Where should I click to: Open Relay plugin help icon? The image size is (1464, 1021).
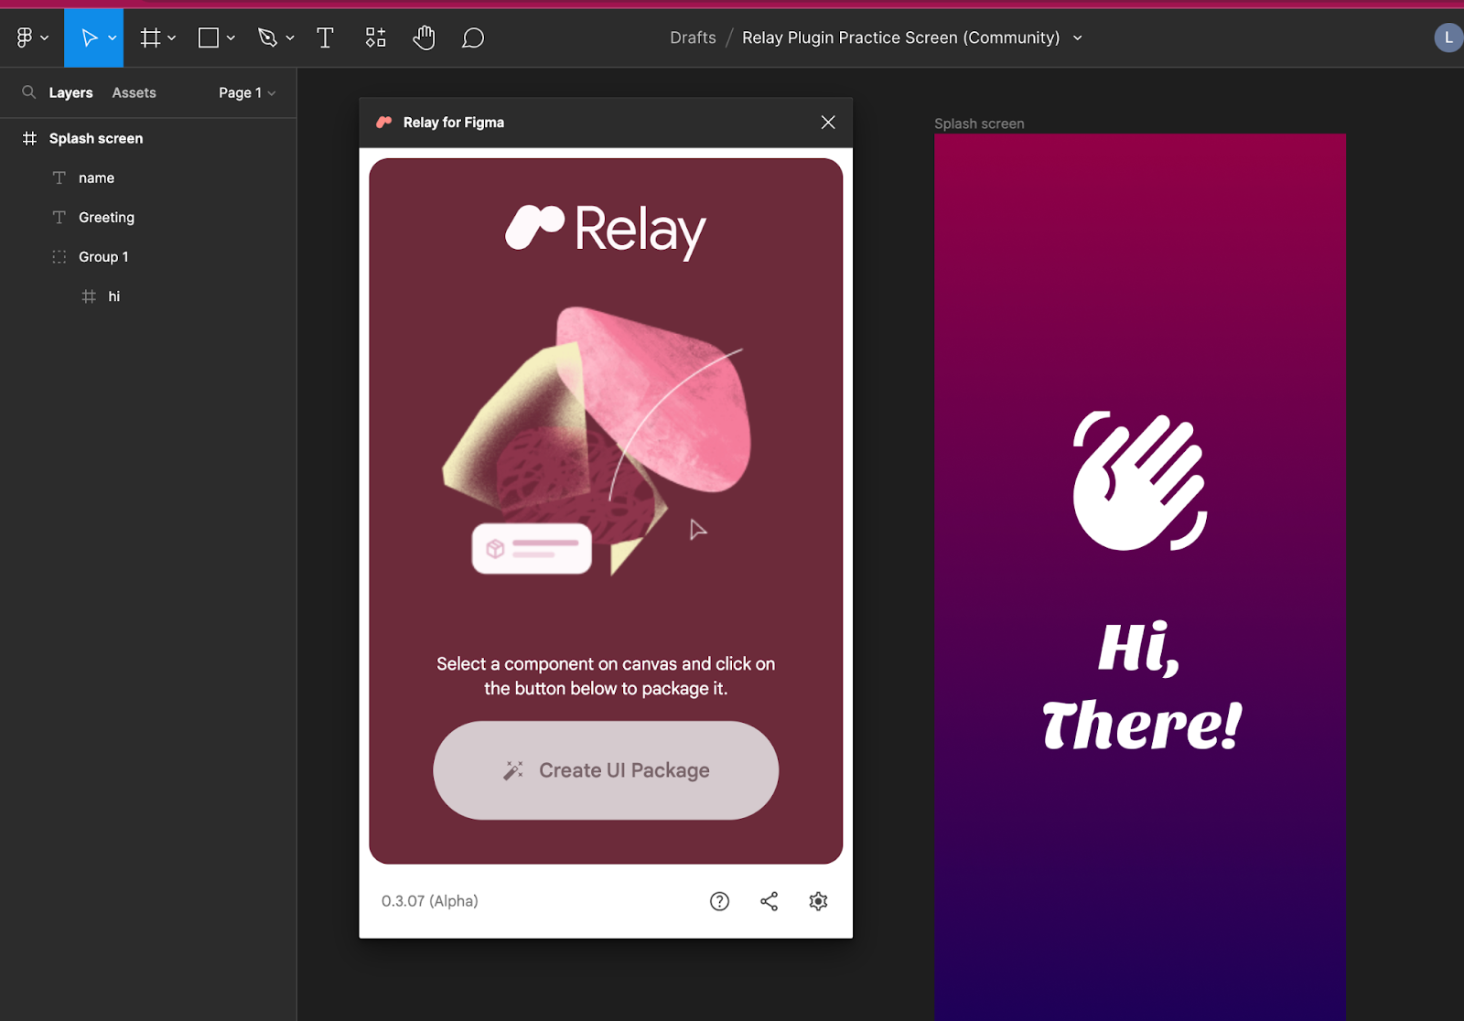(x=720, y=901)
